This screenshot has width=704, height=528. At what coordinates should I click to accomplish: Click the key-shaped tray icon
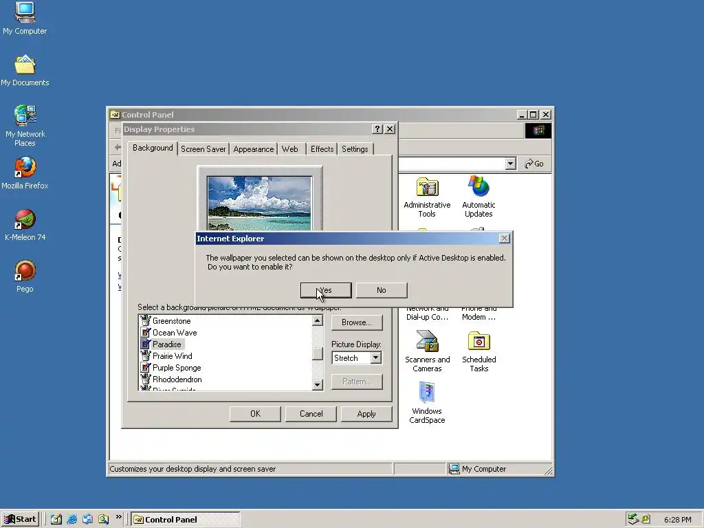646,520
